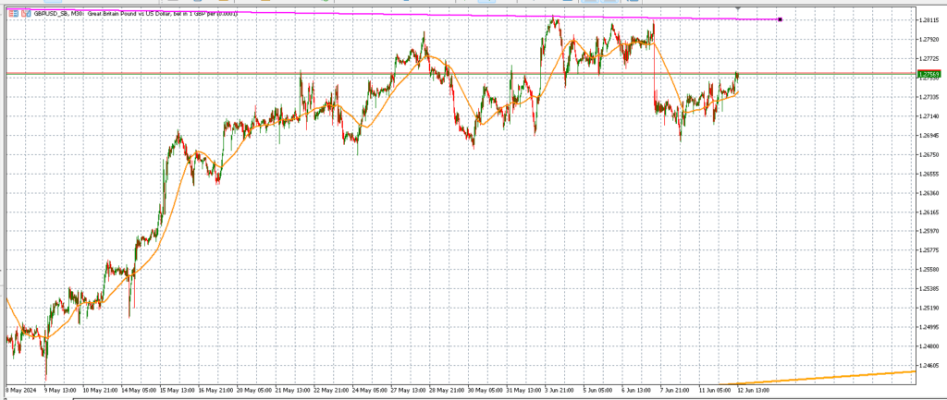947x400 pixels.
Task: Select the red horizontal line at 1.27569
Action: tap(461, 74)
